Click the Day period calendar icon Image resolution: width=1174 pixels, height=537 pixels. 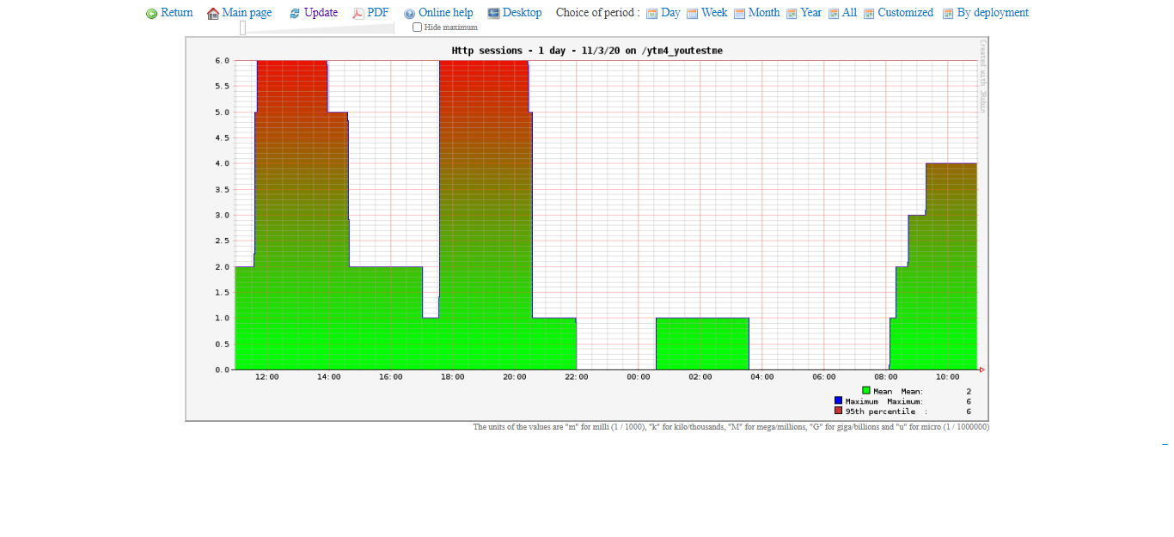pyautogui.click(x=651, y=14)
